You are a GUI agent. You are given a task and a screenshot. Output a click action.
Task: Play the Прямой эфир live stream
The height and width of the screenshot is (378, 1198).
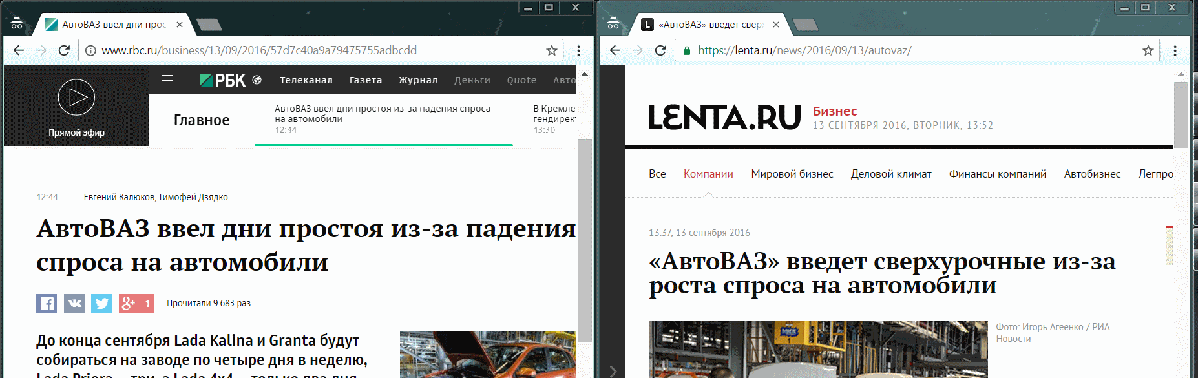76,98
